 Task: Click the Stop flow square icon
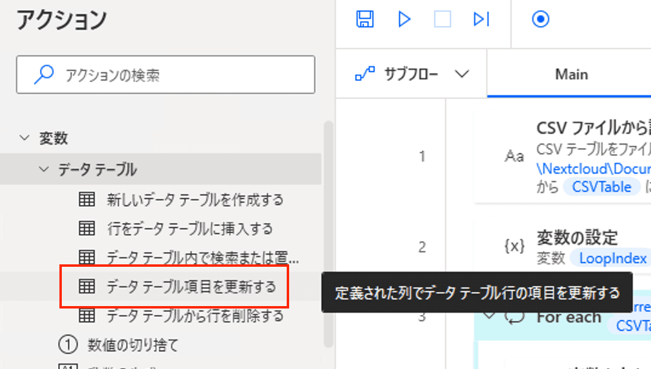coord(442,19)
